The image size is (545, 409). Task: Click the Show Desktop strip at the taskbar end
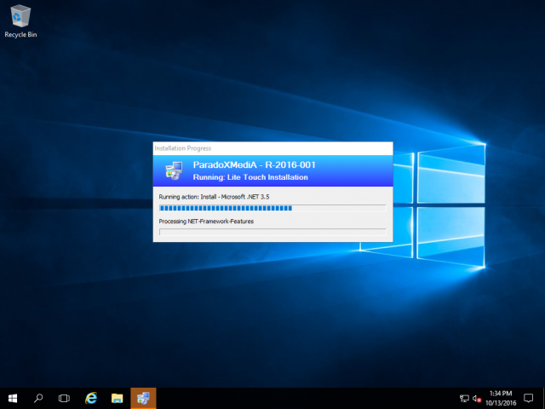point(543,398)
